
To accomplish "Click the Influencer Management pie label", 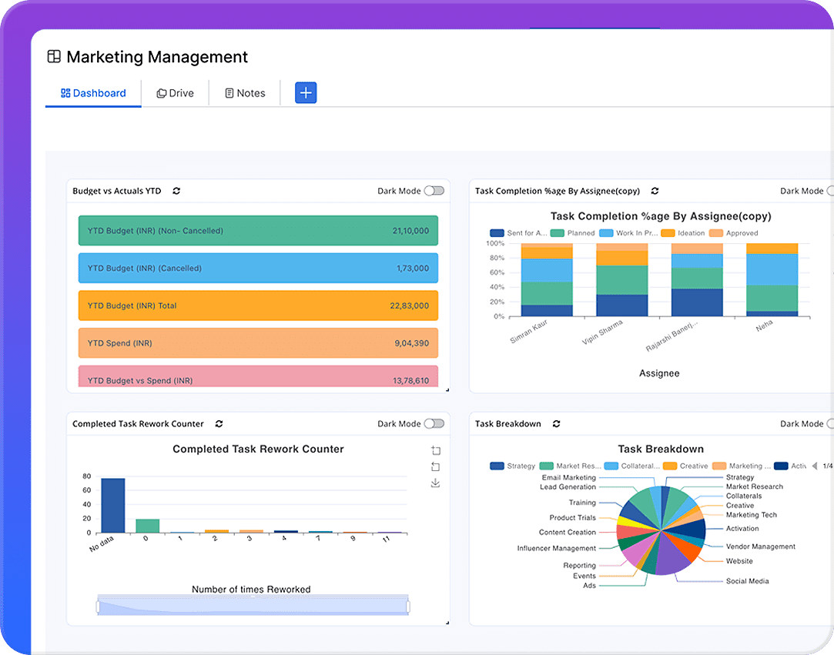I will 556,548.
